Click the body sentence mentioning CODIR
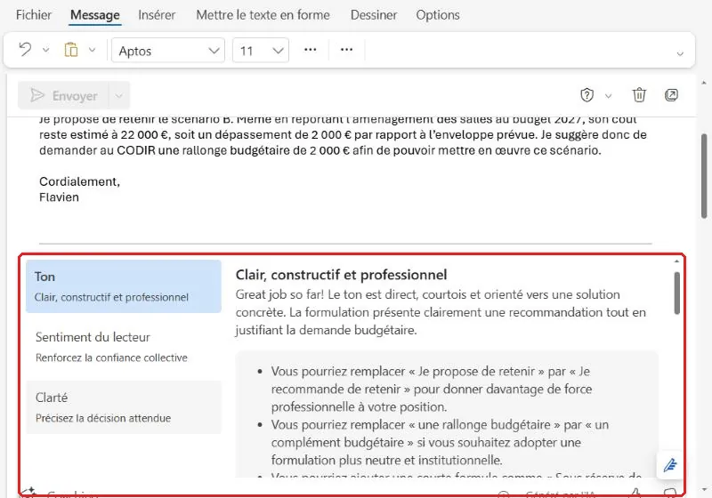The width and height of the screenshot is (712, 498). coord(343,142)
